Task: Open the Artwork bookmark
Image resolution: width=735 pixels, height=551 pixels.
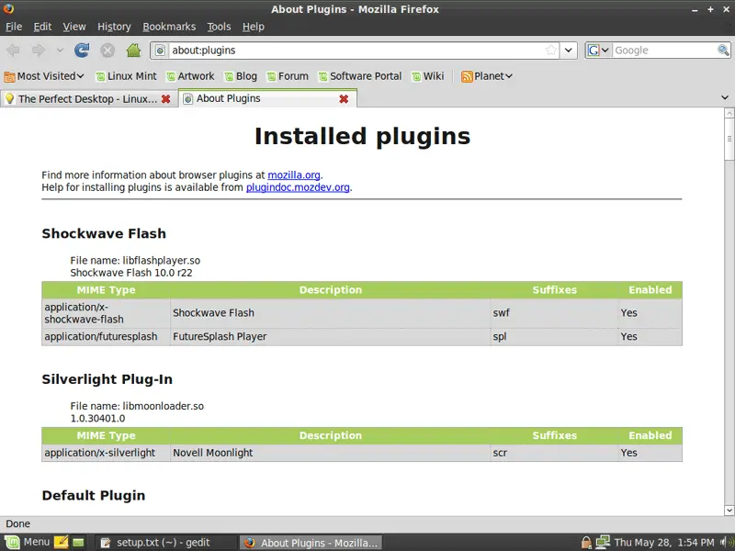Action: coord(190,76)
